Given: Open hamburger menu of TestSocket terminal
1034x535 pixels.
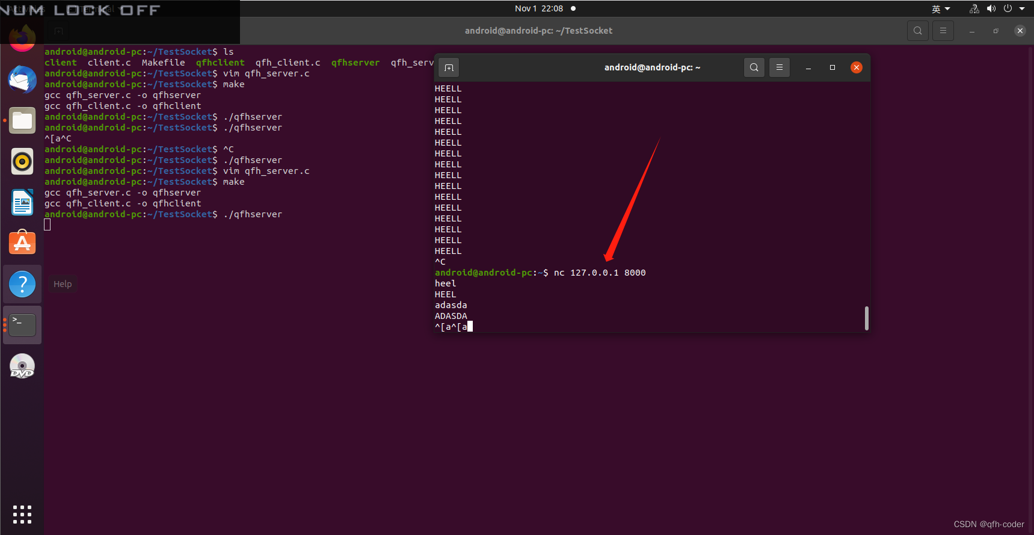Looking at the screenshot, I should pos(943,31).
